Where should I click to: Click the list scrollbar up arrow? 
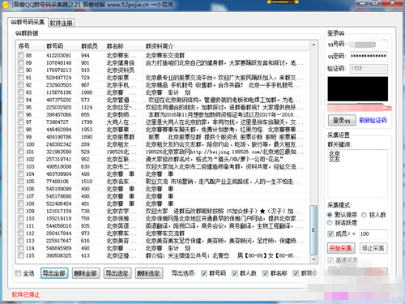pyautogui.click(x=313, y=45)
